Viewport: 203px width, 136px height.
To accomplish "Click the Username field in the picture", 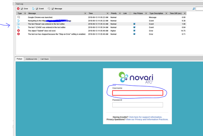I will pos(138,93).
